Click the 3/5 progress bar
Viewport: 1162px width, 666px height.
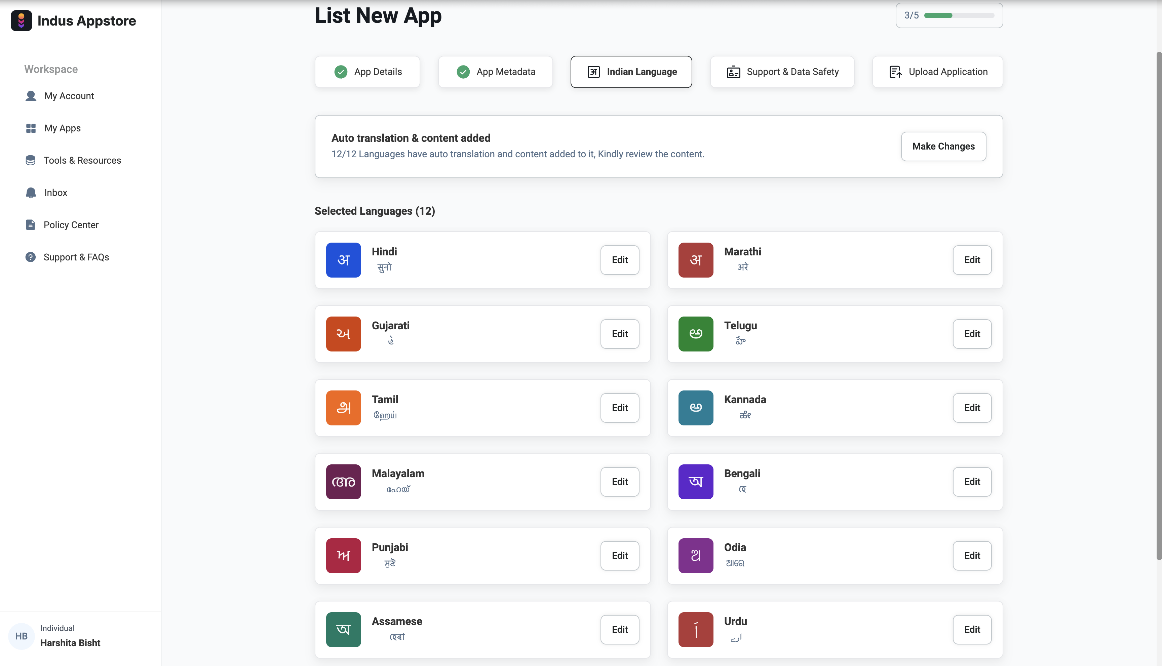point(959,15)
